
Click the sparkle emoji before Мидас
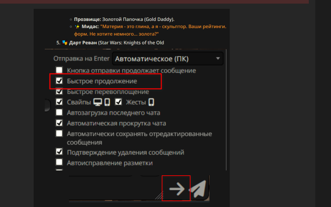tap(77, 26)
